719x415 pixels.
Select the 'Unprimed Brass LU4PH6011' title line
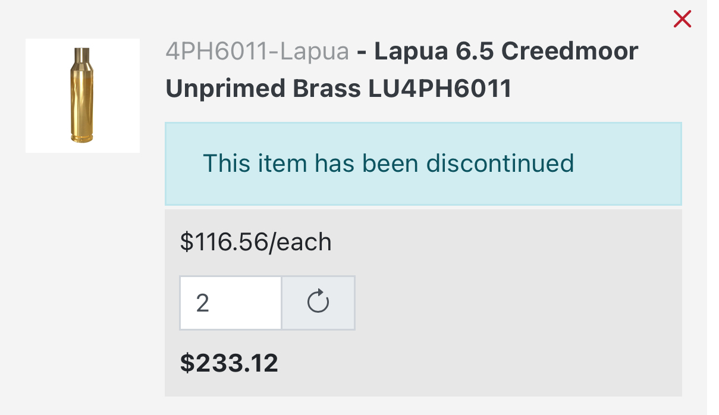pyautogui.click(x=338, y=89)
